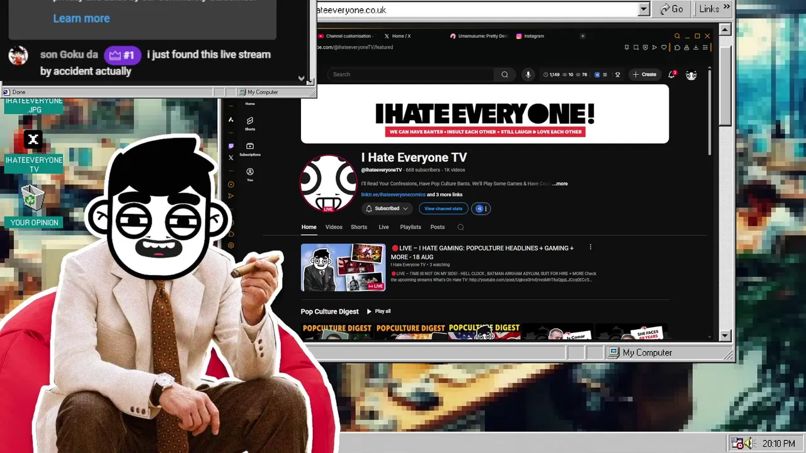
Task: Open the X desktop shortcut icon
Action: (x=33, y=140)
